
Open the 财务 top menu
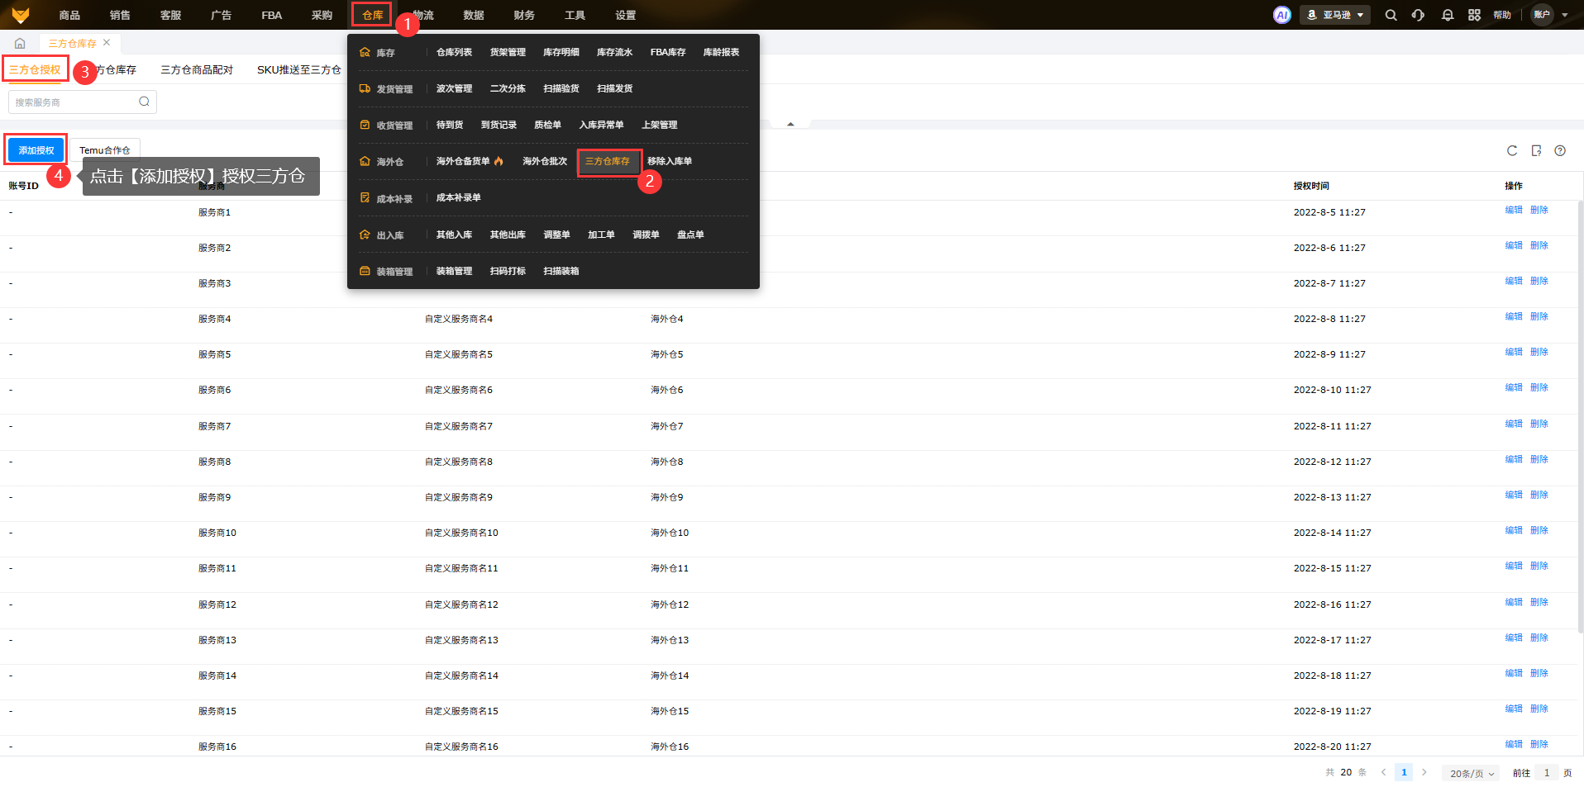click(x=524, y=15)
